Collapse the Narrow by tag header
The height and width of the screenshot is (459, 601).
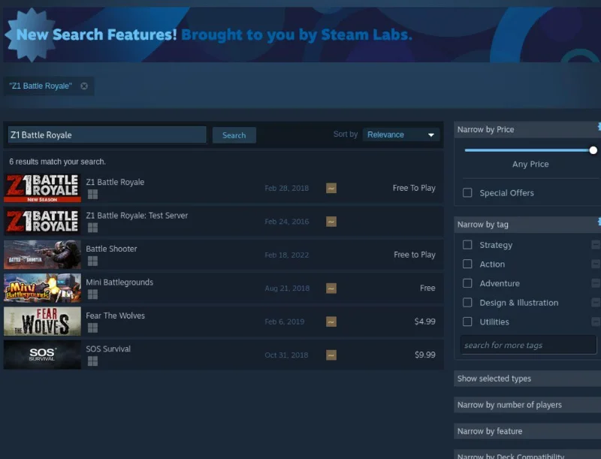(527, 225)
